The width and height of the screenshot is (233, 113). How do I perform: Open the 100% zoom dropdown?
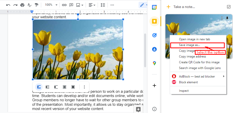coord(51,5)
